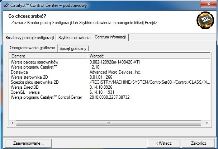Select Oprogramowanie graficzne sub-tab
The height and width of the screenshot is (149, 218).
32,48
